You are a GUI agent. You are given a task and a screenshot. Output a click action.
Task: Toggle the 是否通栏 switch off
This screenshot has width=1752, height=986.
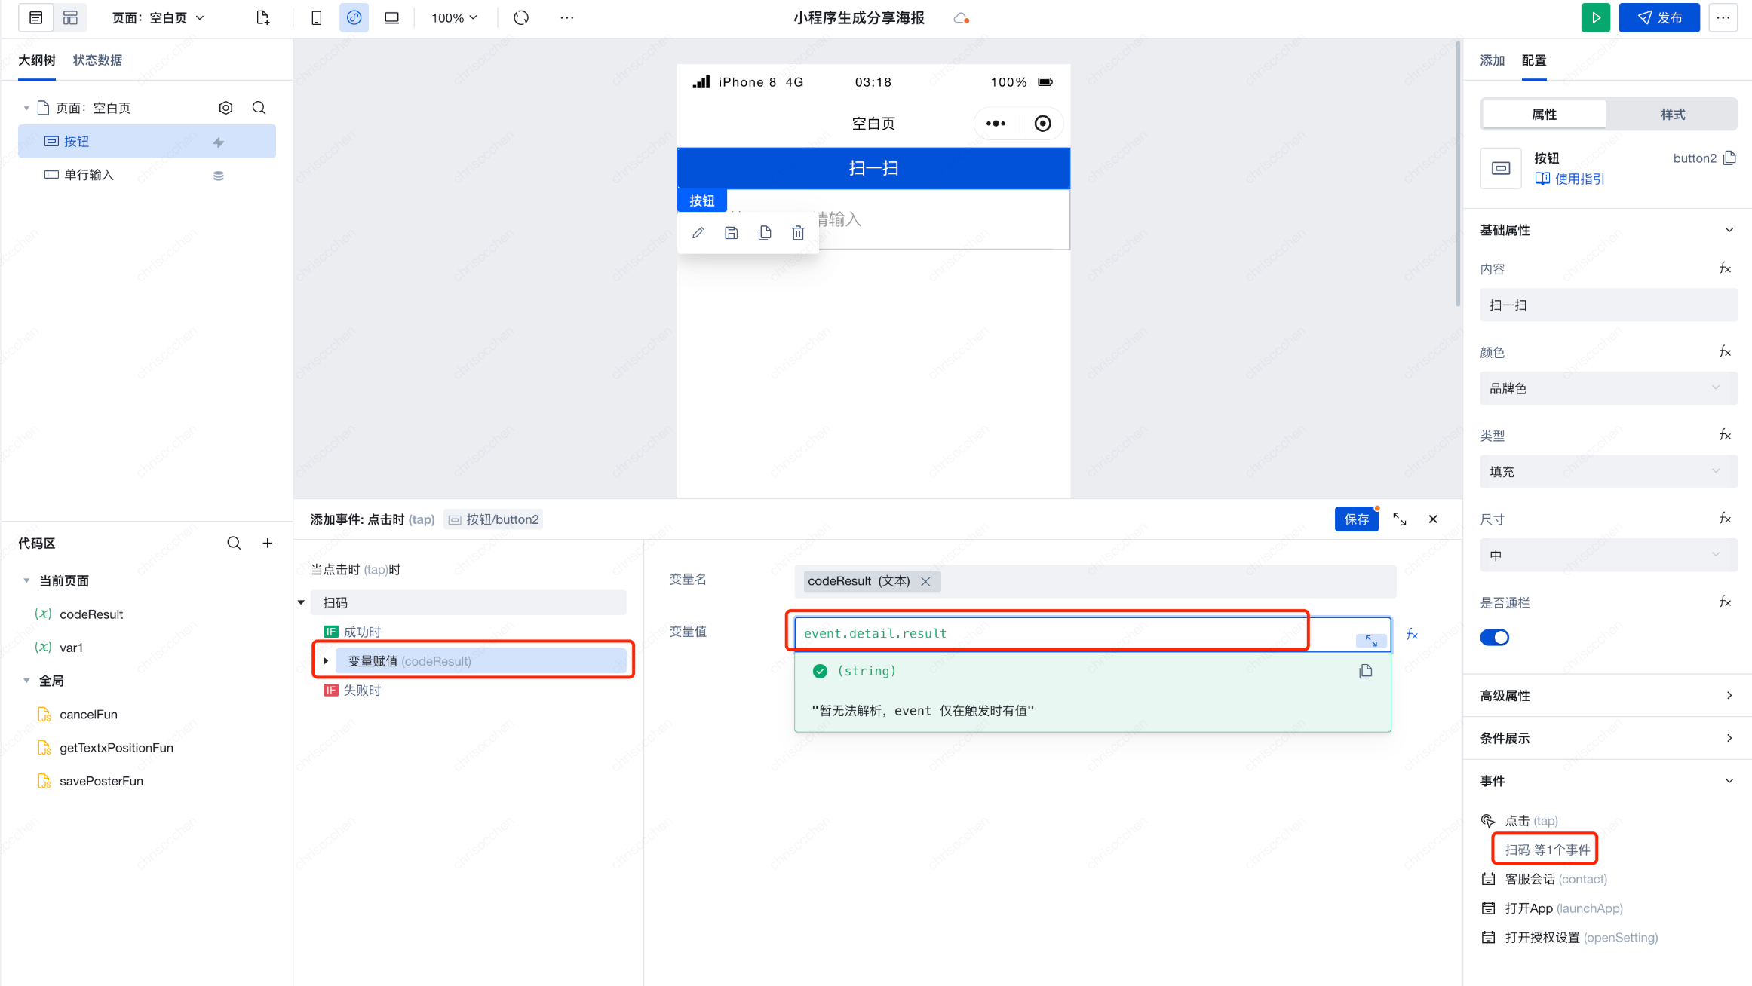1494,638
